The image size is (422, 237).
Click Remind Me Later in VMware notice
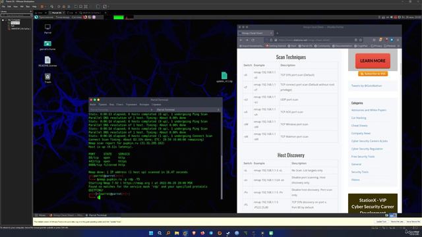pos(397,222)
